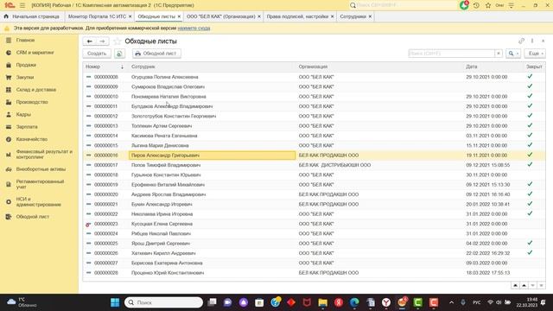Open the history clock icon

[476, 5]
